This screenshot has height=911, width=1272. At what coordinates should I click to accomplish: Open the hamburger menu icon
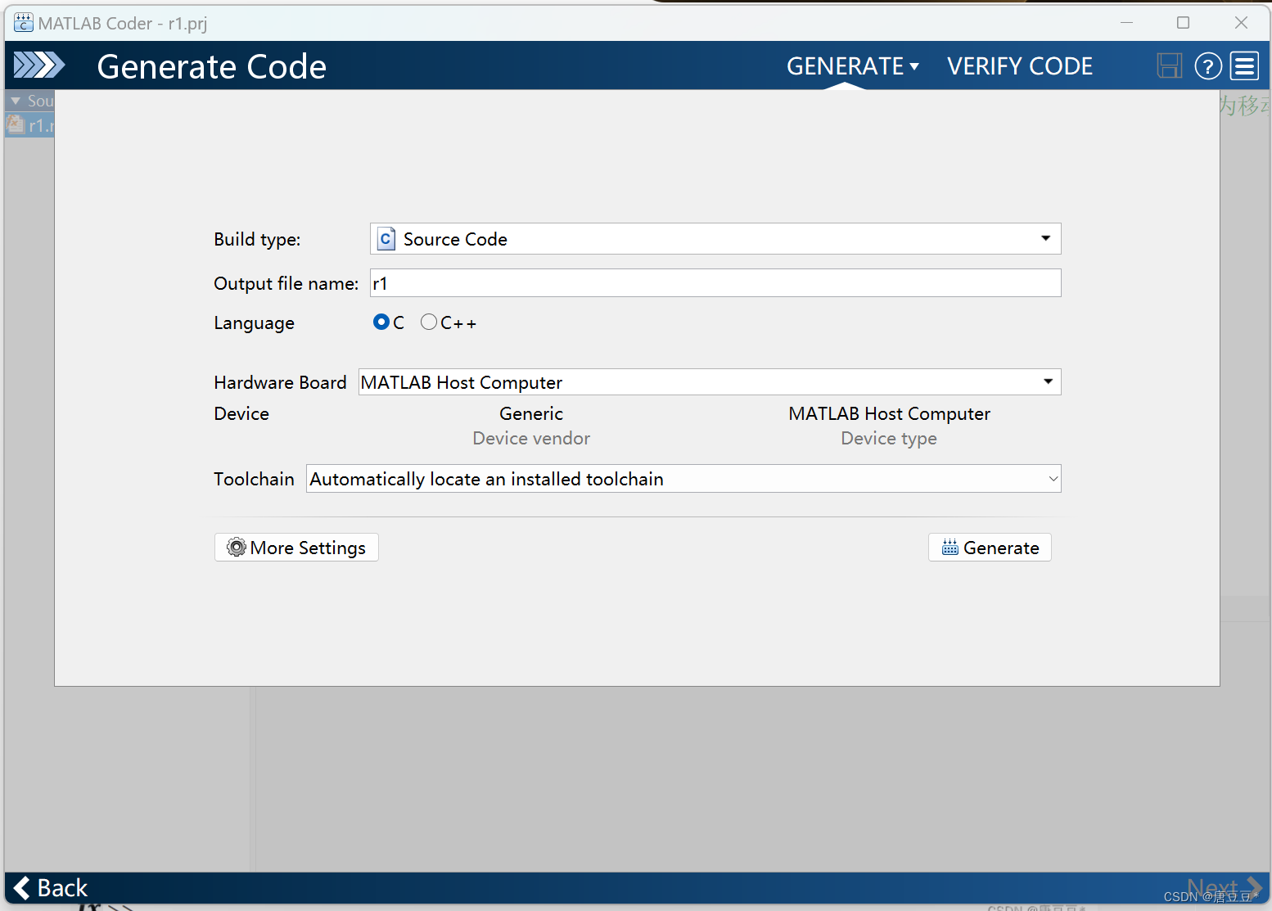(x=1245, y=65)
